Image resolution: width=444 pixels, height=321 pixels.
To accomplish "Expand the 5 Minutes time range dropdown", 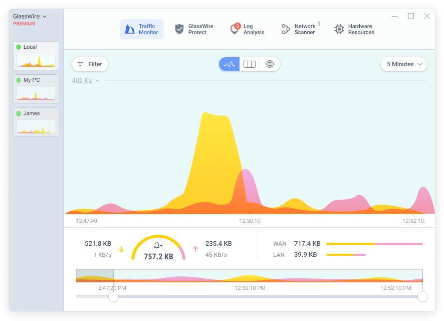I will click(x=404, y=64).
